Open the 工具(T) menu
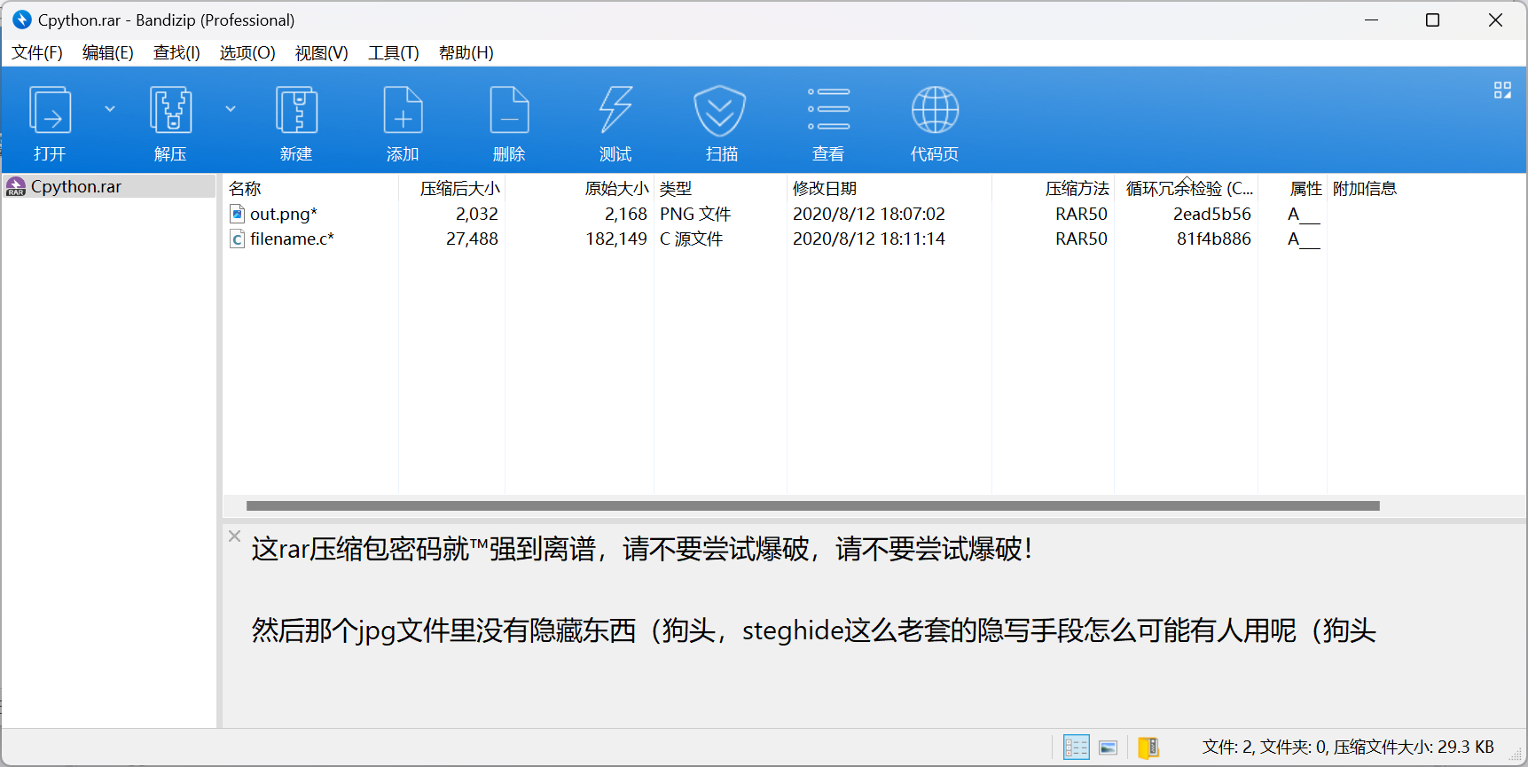This screenshot has height=767, width=1528. tap(394, 53)
